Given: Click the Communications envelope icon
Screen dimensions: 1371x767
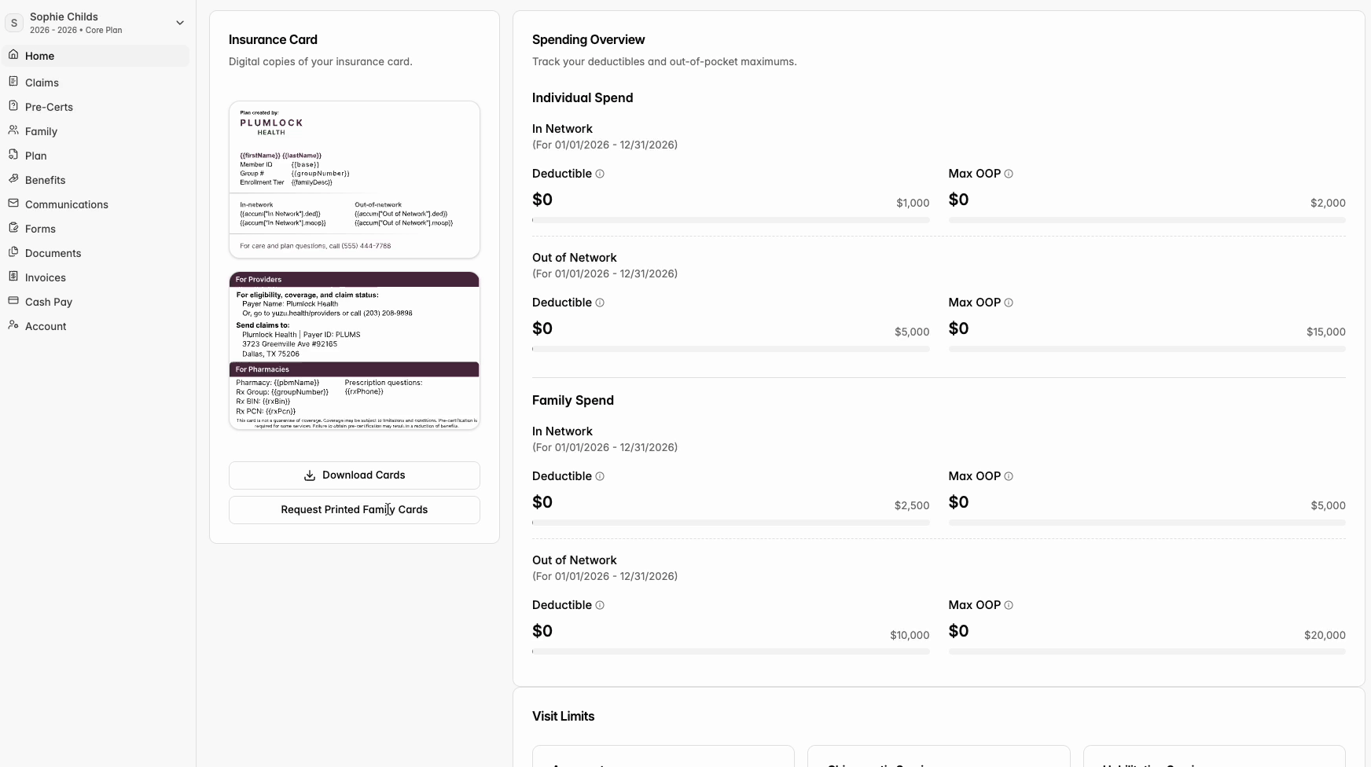Looking at the screenshot, I should [13, 204].
